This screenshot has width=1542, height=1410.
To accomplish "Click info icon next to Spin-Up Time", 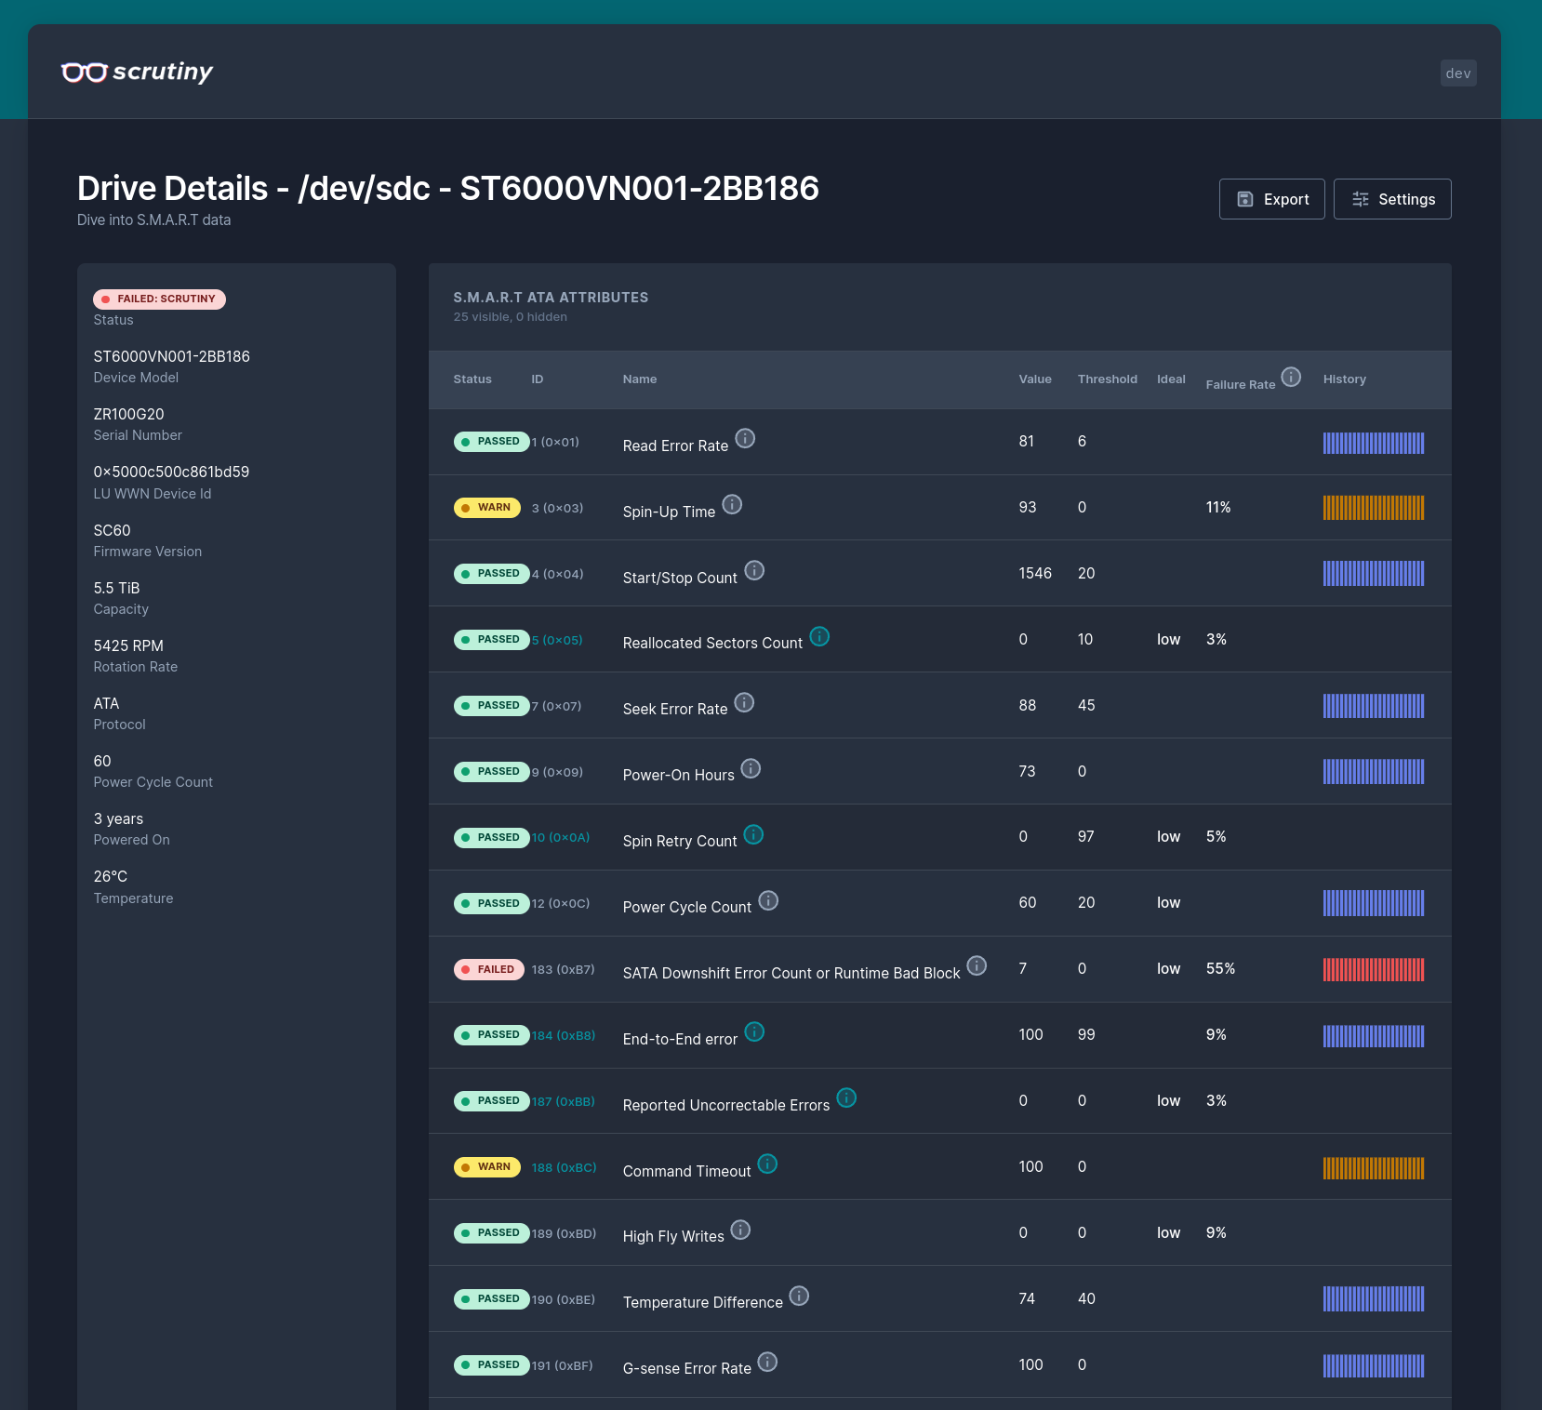I will [x=732, y=504].
